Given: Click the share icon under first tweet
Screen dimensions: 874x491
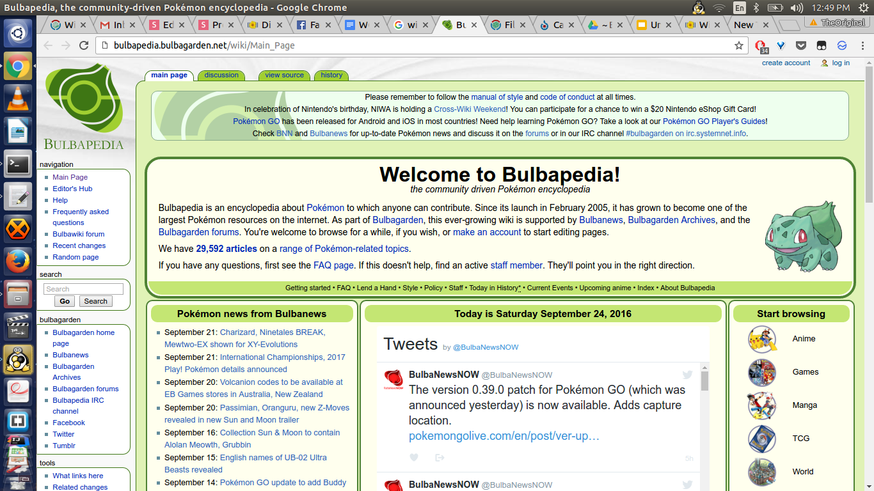Looking at the screenshot, I should tap(440, 458).
